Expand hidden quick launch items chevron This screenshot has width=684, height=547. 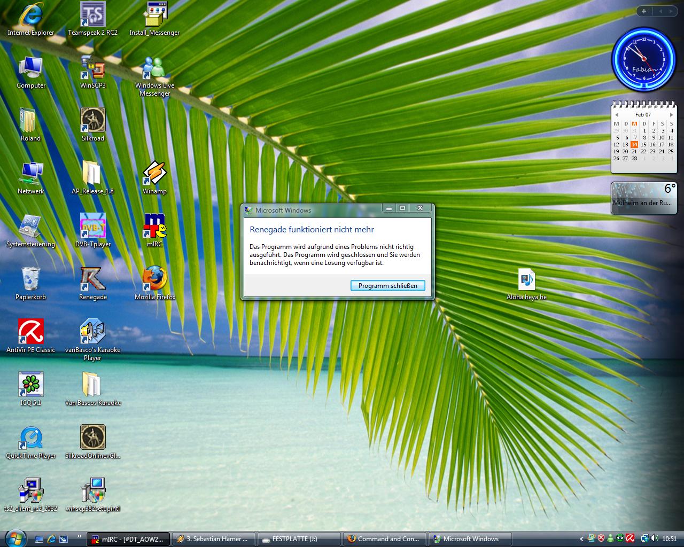[80, 536]
